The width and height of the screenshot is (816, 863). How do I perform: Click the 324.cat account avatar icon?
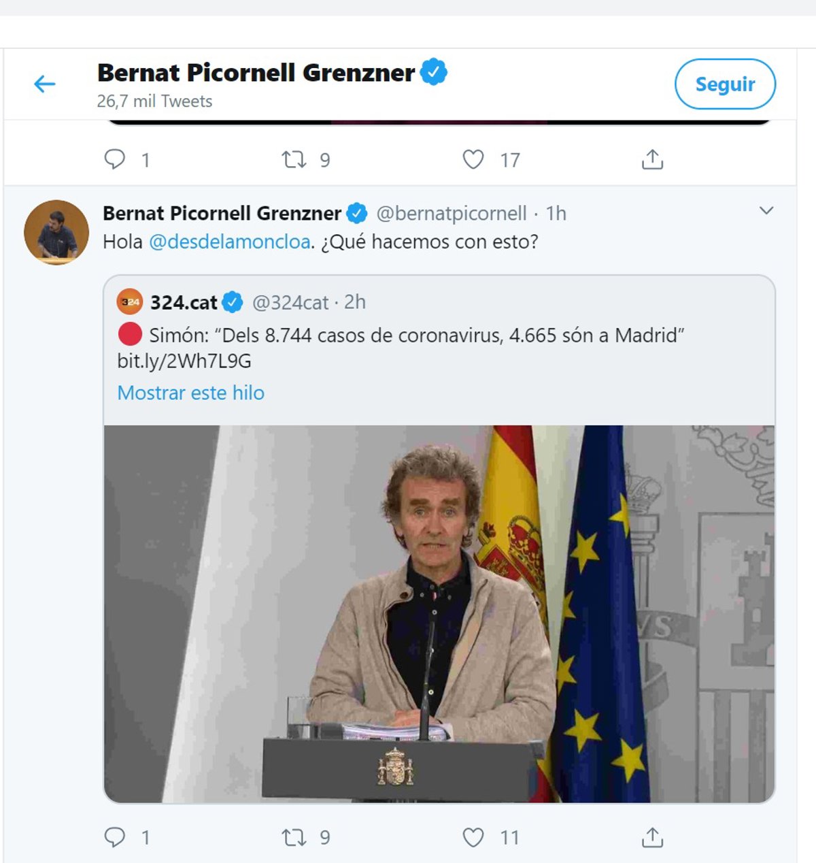tap(130, 302)
